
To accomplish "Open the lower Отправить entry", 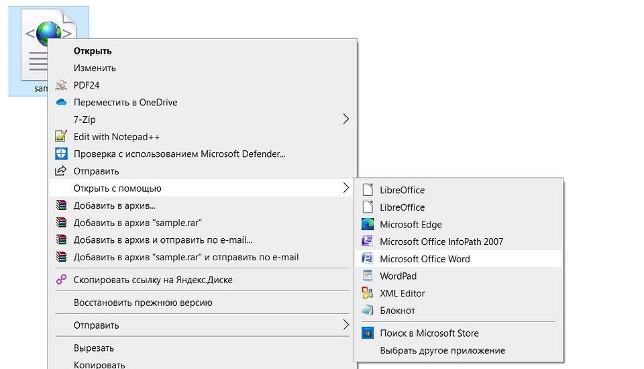I will click(x=203, y=325).
